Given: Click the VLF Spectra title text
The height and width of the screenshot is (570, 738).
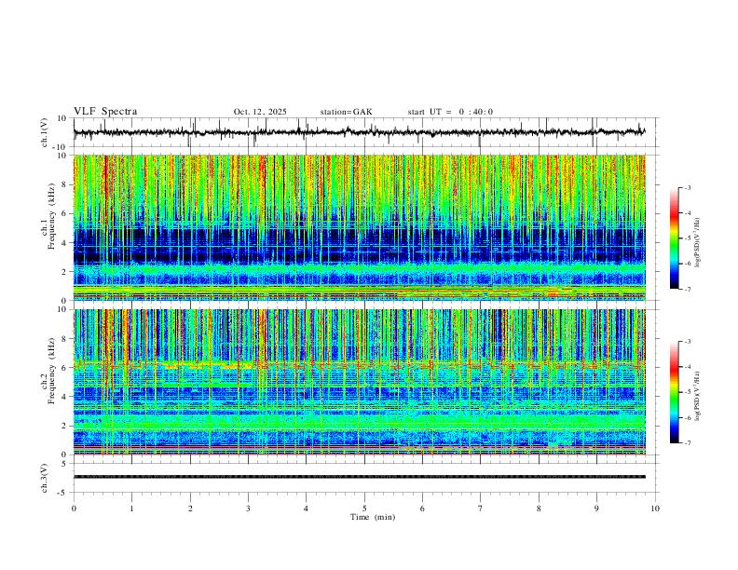Looking at the screenshot, I should pyautogui.click(x=105, y=112).
